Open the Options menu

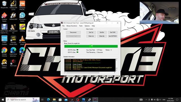pos(87,26)
